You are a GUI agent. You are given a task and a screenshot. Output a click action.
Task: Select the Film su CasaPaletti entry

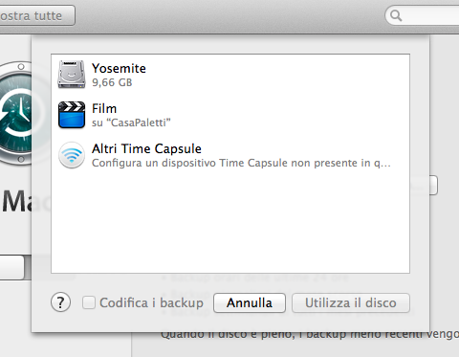point(230,115)
